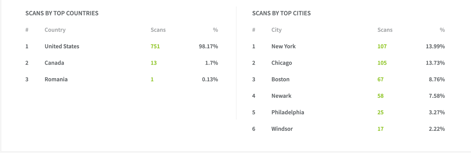Click the Scans header in the countries table

(158, 30)
